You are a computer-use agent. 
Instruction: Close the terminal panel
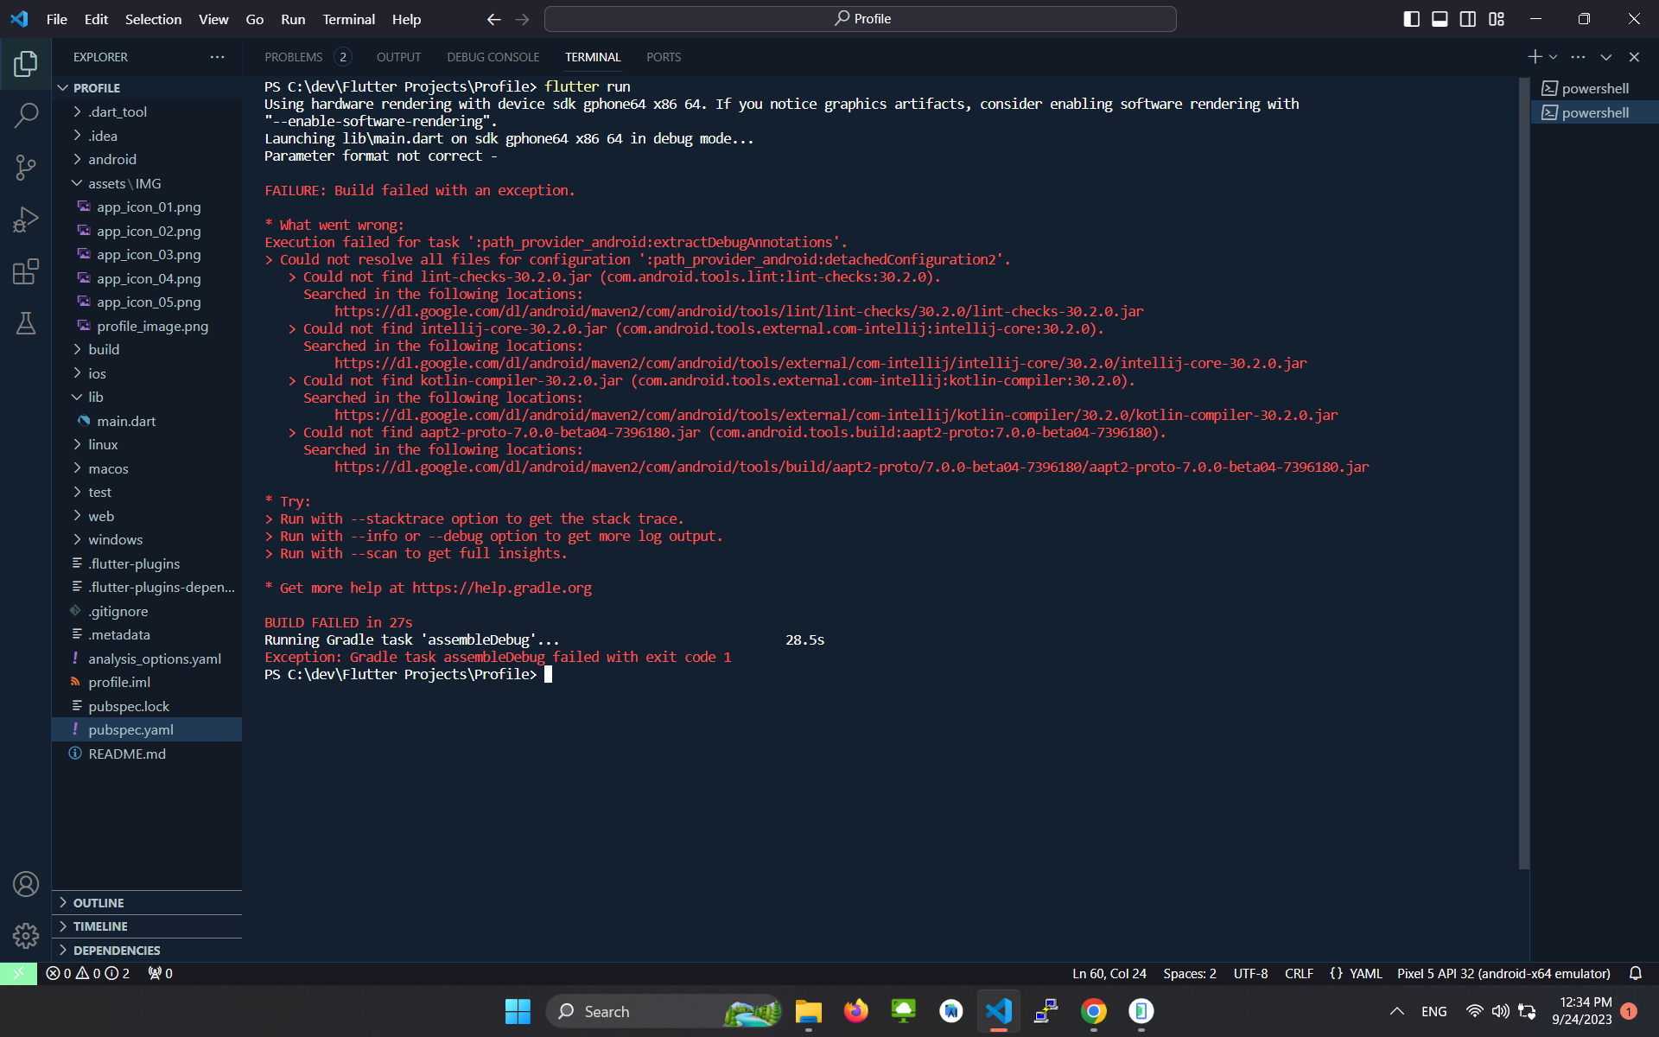(x=1634, y=57)
